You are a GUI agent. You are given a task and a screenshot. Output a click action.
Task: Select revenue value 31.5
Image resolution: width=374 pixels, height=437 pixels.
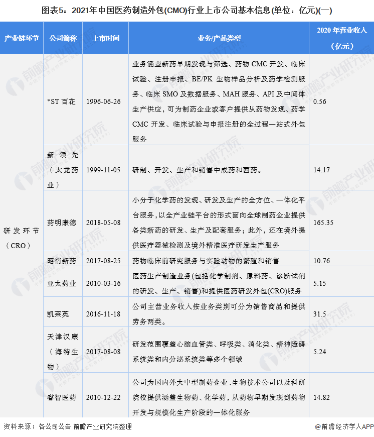[x=319, y=314]
